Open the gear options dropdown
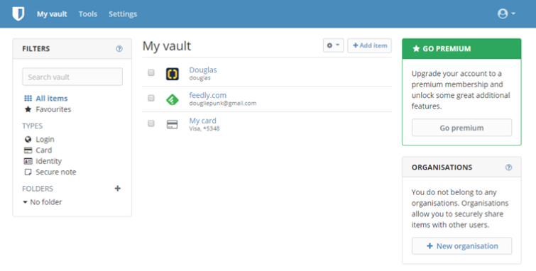 tap(333, 45)
